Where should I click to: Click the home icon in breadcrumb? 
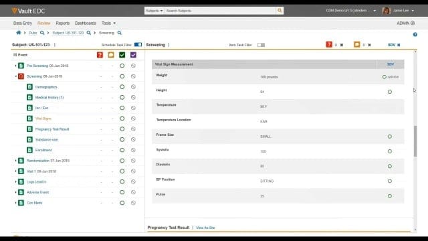(19, 33)
